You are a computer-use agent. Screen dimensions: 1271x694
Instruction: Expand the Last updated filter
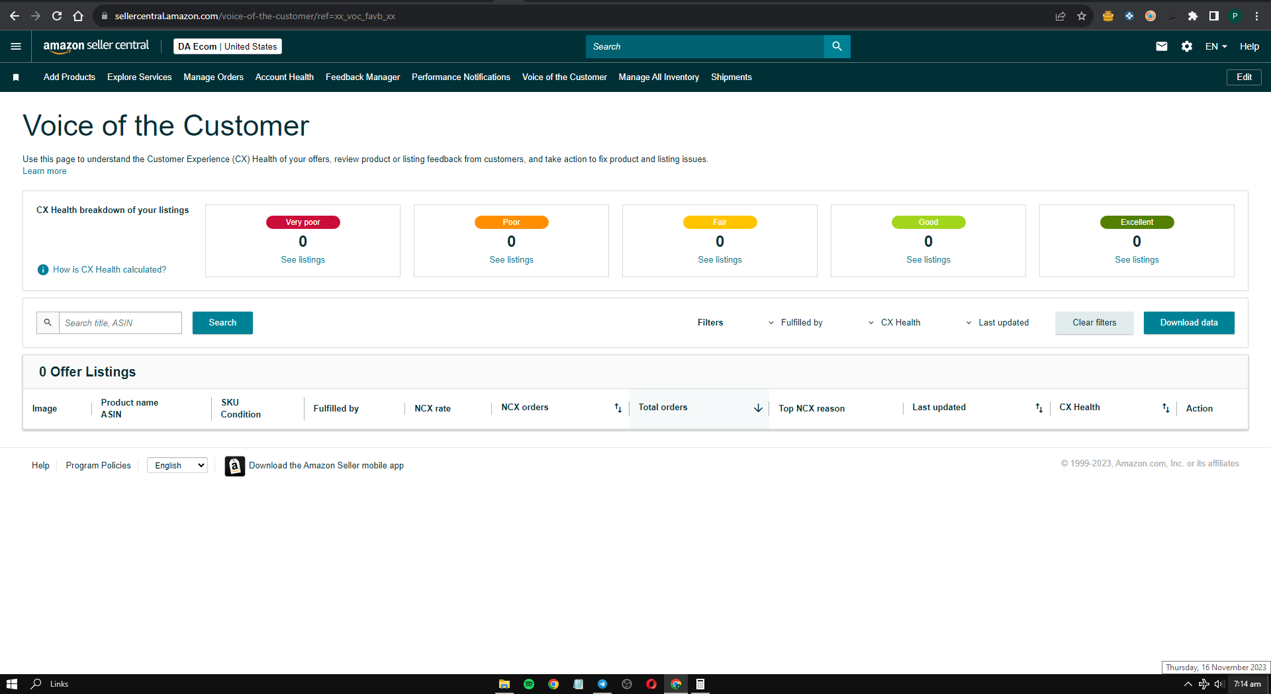click(998, 323)
